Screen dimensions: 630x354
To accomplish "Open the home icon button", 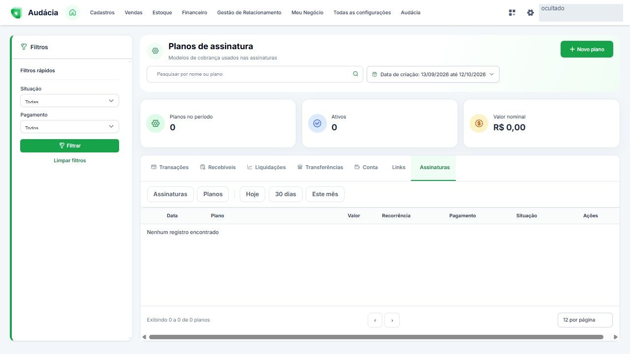I will click(73, 13).
